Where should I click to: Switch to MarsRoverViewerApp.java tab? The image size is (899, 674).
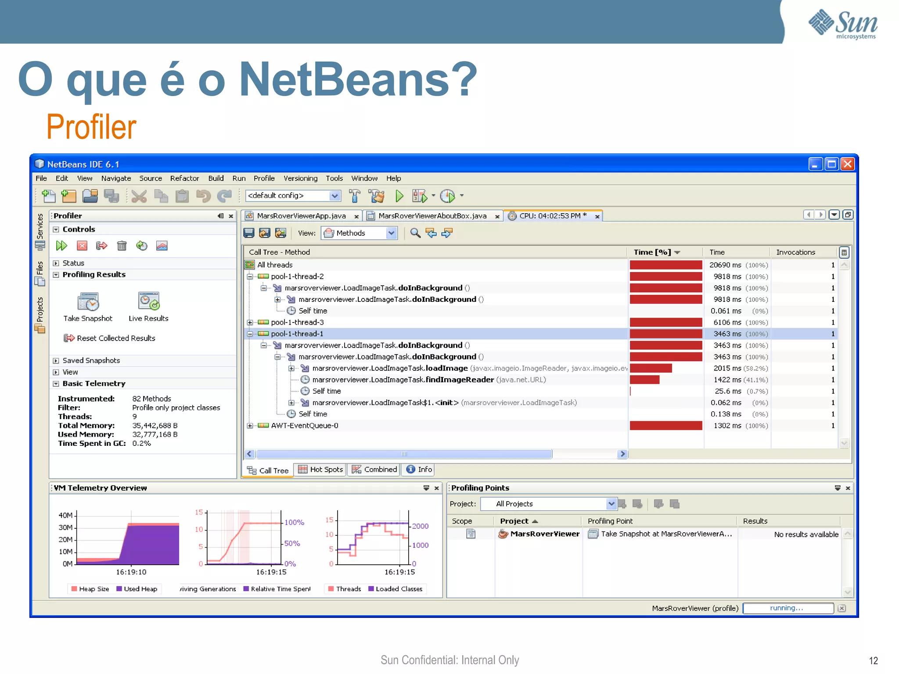pyautogui.click(x=302, y=216)
